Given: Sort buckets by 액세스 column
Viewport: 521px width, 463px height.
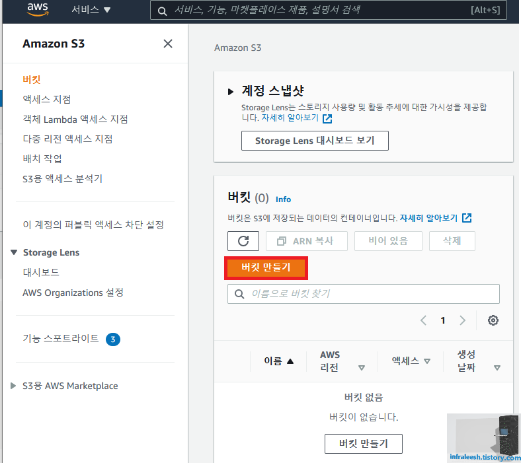Looking at the screenshot, I should point(411,361).
